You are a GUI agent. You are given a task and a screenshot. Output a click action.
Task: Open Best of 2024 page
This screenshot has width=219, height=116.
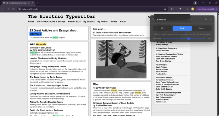point(74,21)
